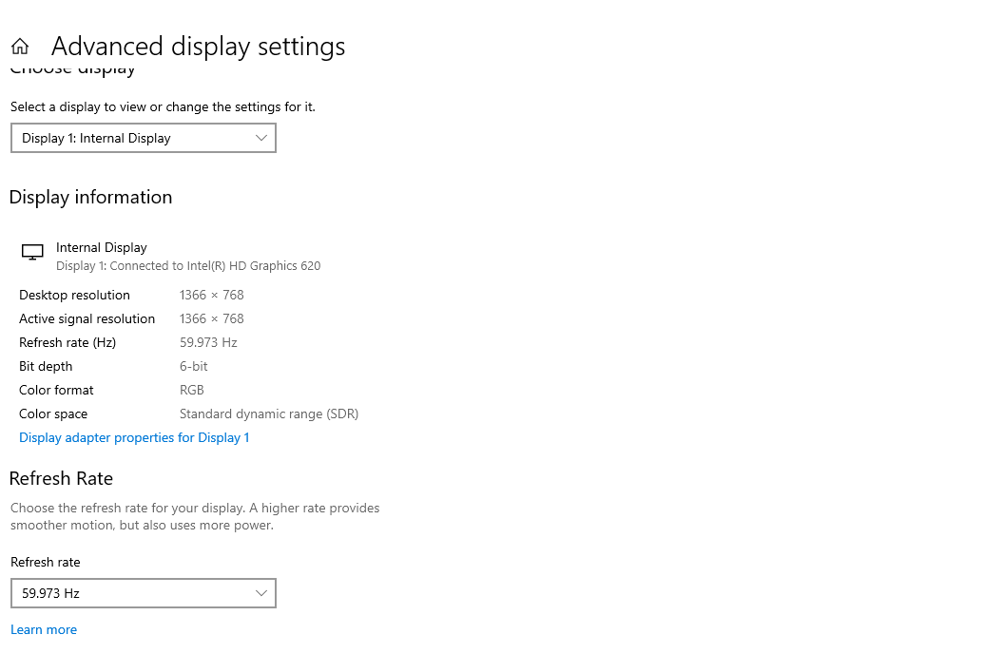This screenshot has height=654, width=1003.
Task: Click the Advanced display settings page title
Action: point(198,47)
